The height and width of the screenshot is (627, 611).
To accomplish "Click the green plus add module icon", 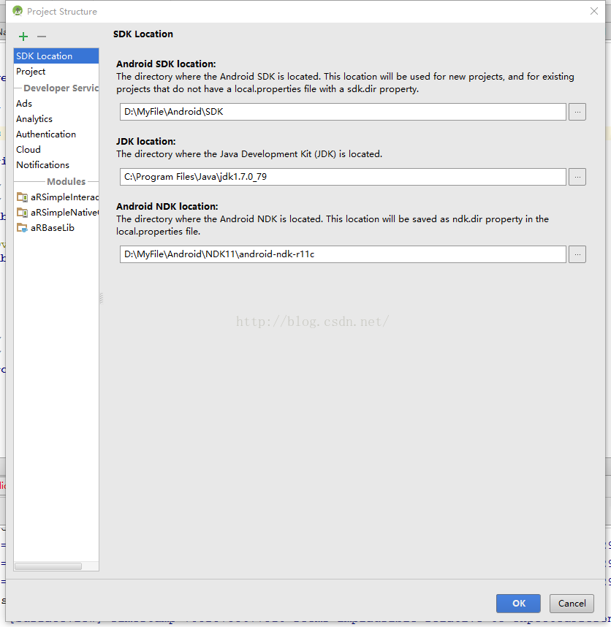I will (23, 37).
